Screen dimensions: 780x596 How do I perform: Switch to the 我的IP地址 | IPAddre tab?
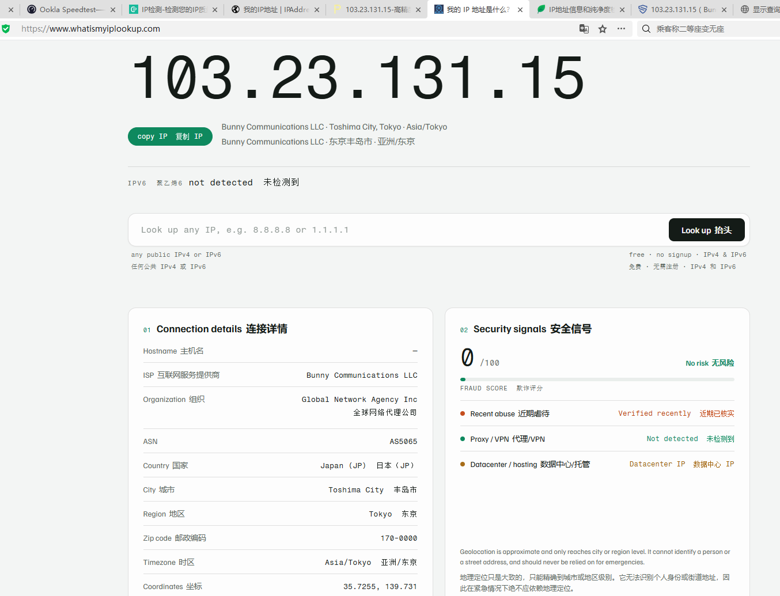click(275, 9)
